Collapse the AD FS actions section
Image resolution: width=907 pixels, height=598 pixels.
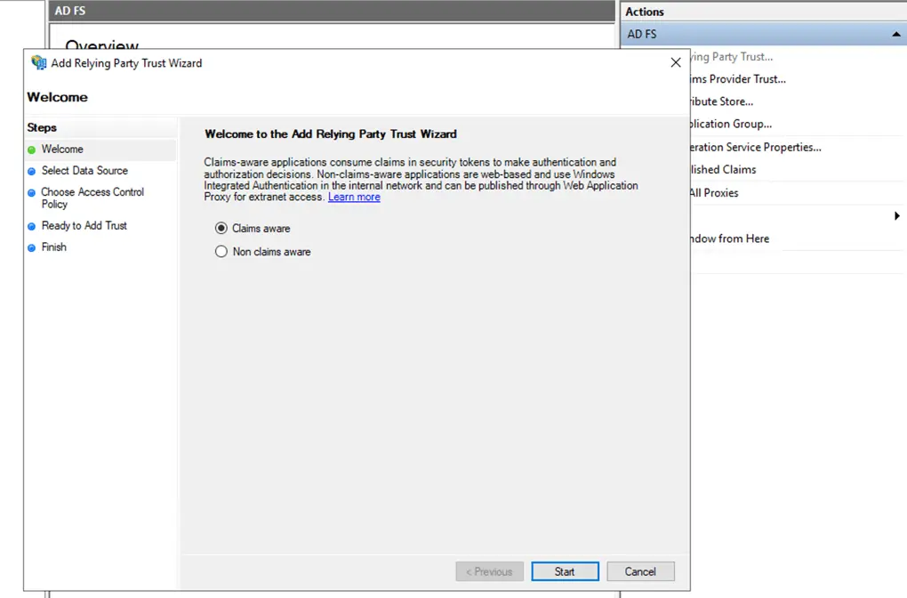click(x=895, y=34)
